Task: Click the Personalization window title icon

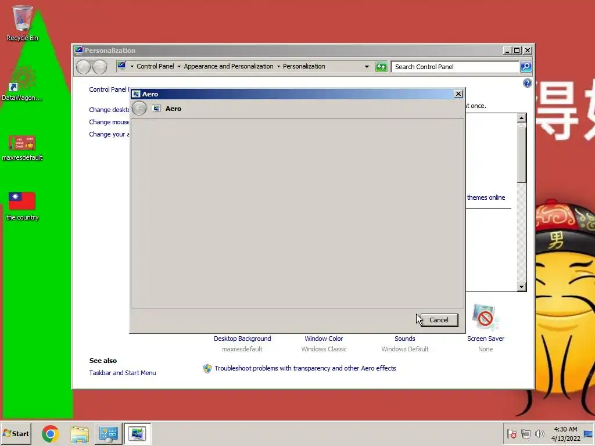Action: point(78,50)
